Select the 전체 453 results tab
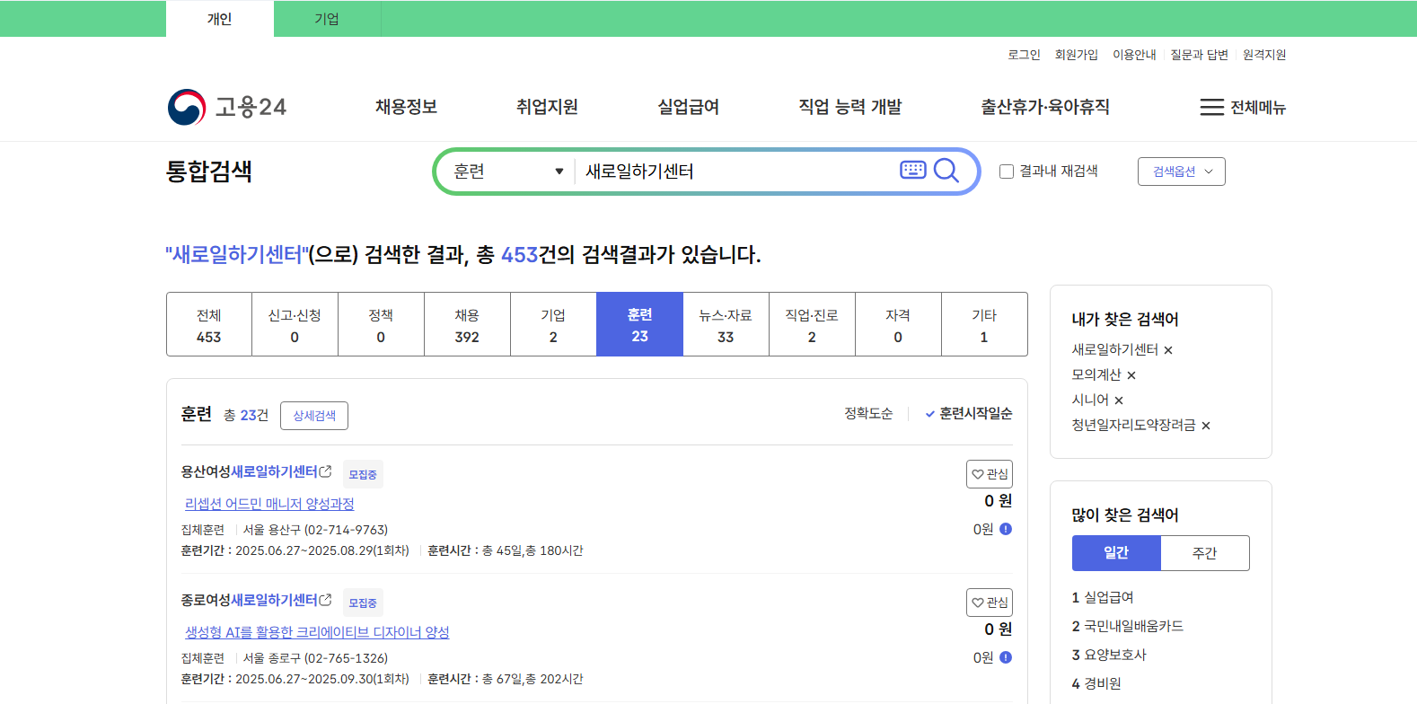Viewport: 1417px width, 704px height. pos(209,325)
